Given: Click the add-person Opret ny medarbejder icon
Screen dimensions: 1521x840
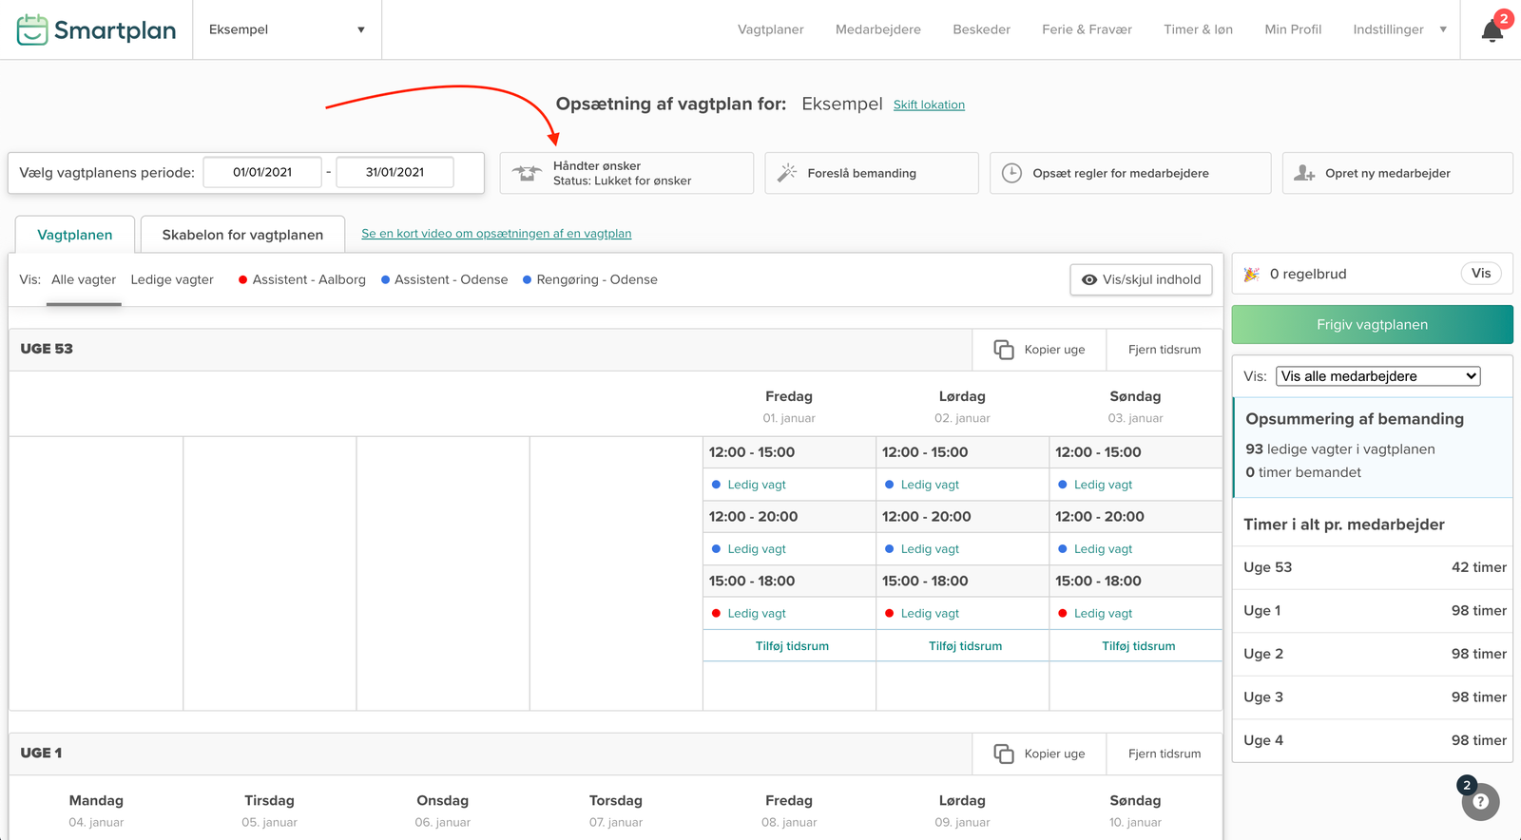Looking at the screenshot, I should 1304,173.
